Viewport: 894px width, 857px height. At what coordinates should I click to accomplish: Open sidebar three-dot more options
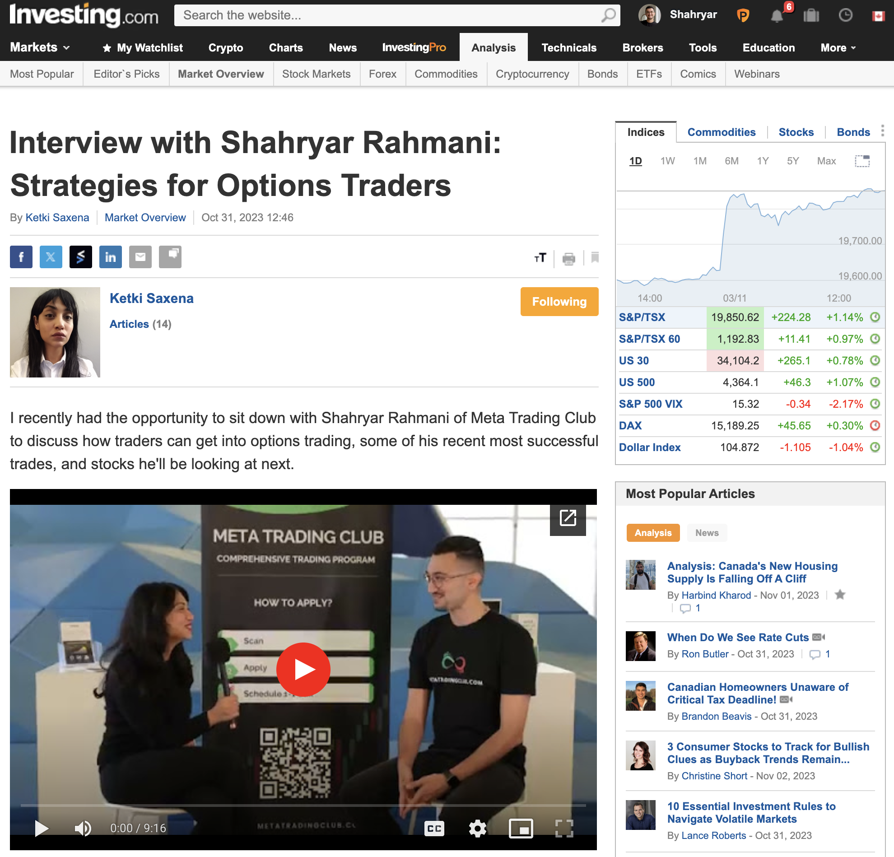[x=883, y=131]
